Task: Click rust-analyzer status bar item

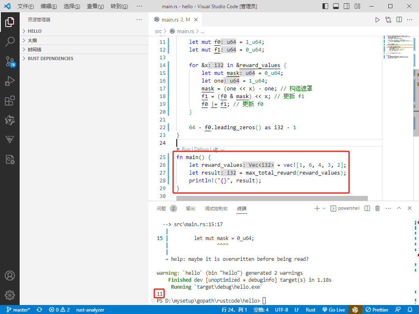Action: coord(90,310)
